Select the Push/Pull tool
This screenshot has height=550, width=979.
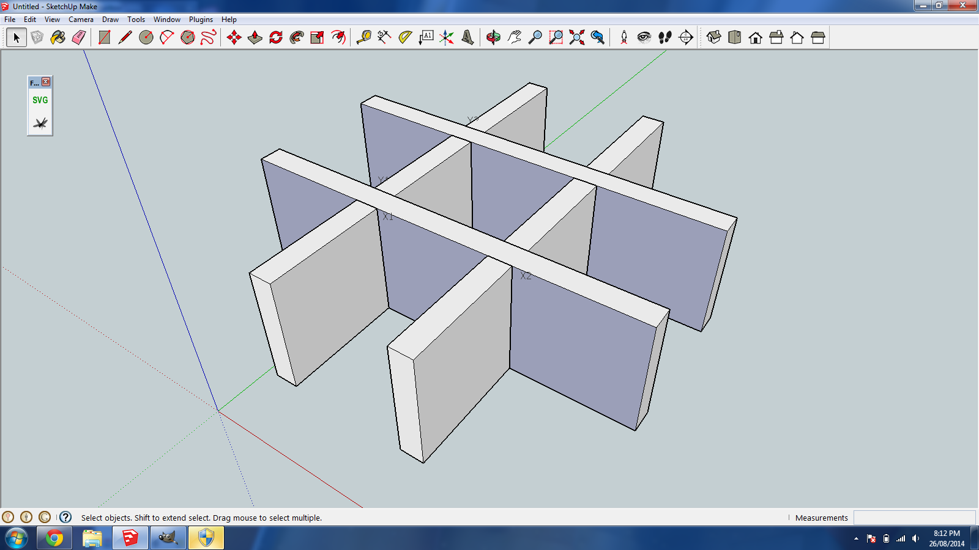pyautogui.click(x=255, y=37)
